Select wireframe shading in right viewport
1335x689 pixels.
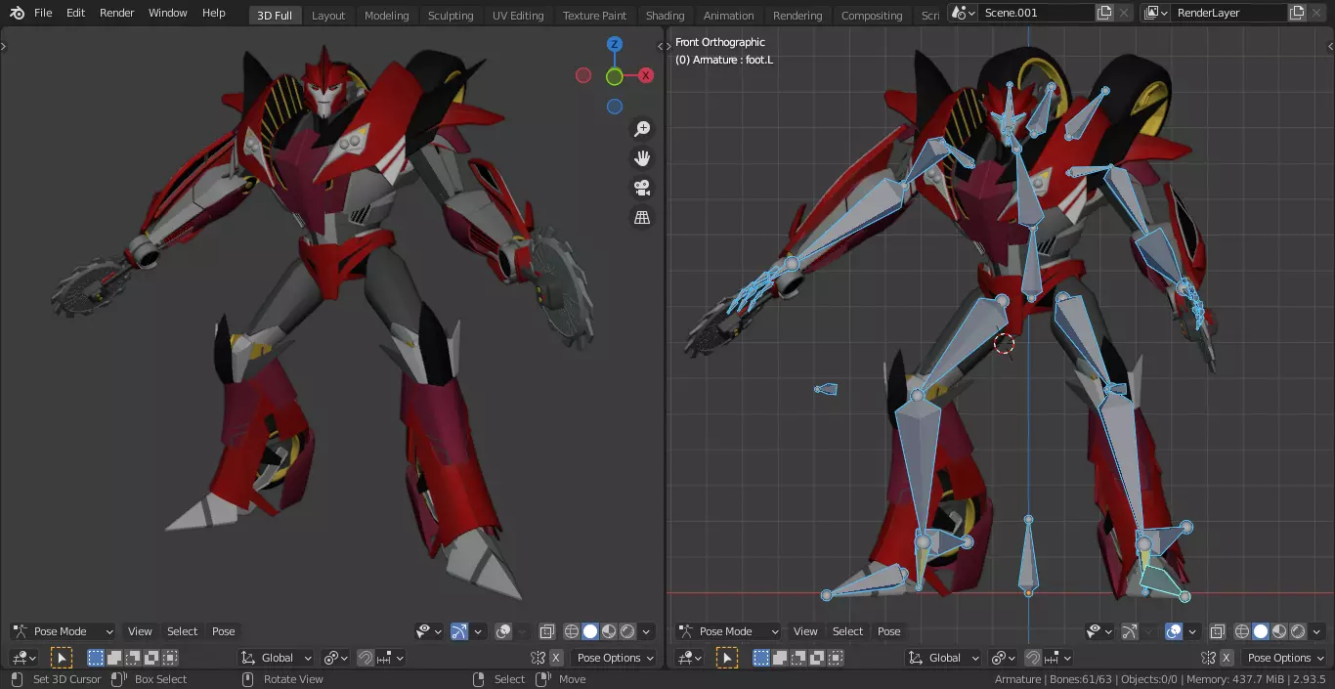[x=1242, y=631]
